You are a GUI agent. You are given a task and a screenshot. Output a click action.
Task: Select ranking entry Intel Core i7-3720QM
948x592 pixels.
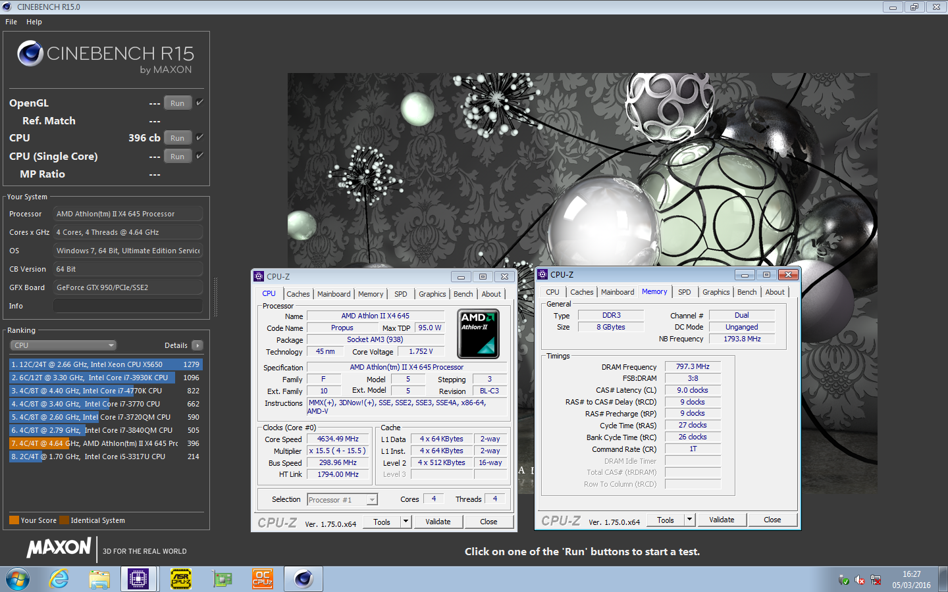tap(105, 417)
